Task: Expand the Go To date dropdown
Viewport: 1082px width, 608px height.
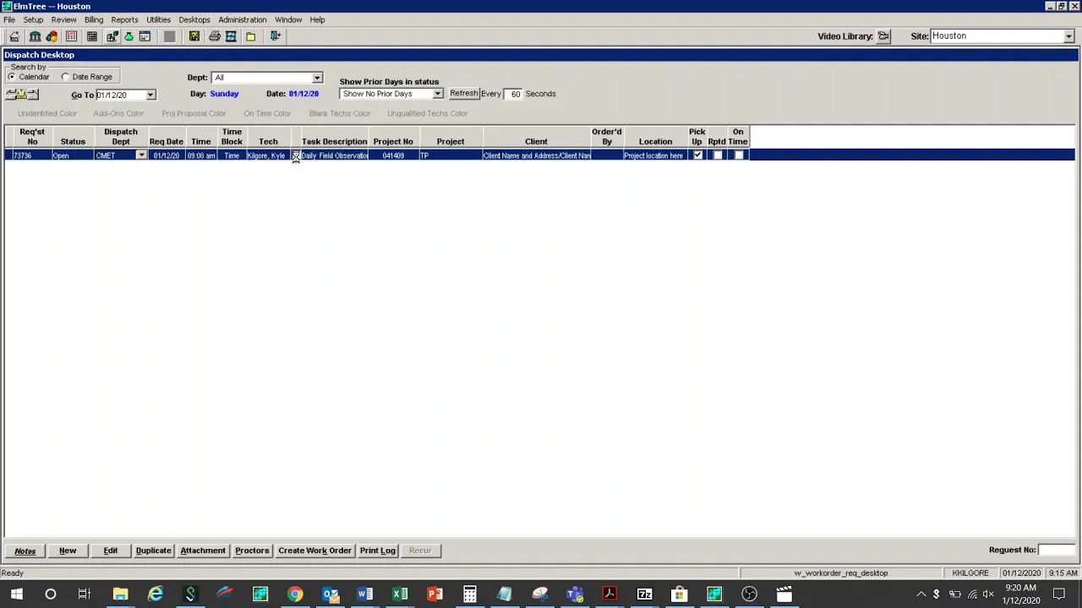Action: 150,95
